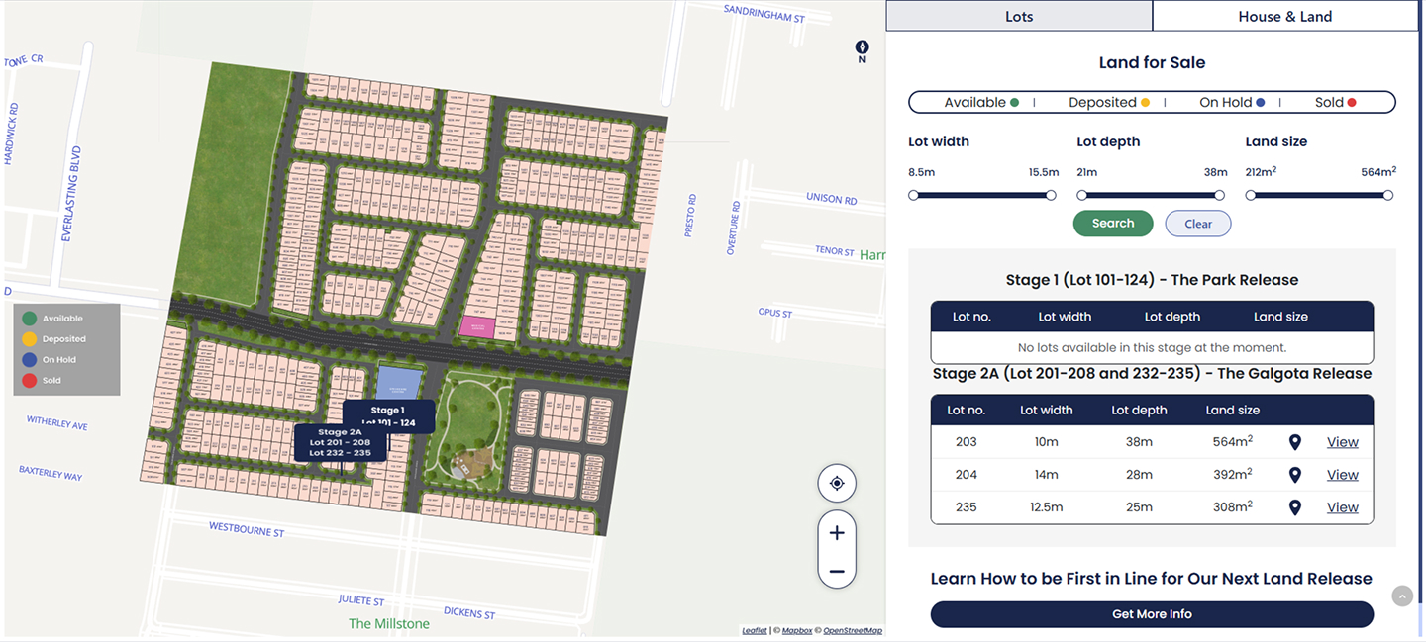Filter by Available status

pos(981,102)
